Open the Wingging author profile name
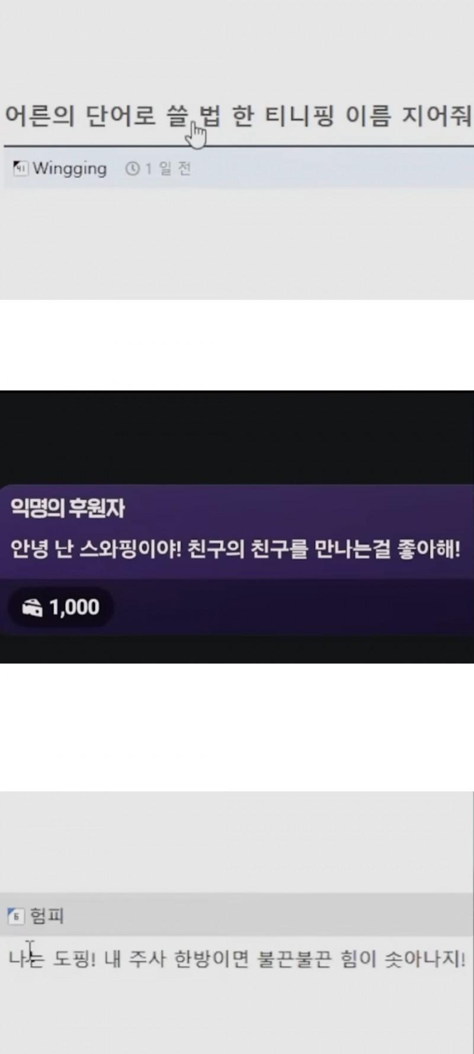 click(70, 168)
